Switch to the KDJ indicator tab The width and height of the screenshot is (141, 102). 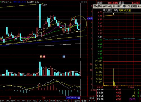pos(35,101)
